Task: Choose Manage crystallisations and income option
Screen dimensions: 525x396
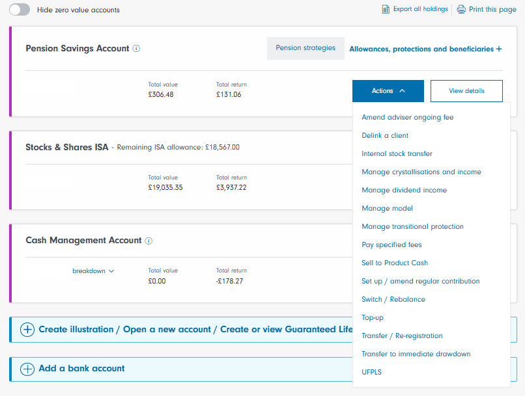Action: 421,172
